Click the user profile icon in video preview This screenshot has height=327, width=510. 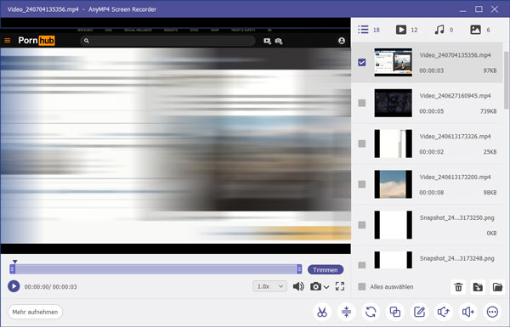[x=341, y=41]
